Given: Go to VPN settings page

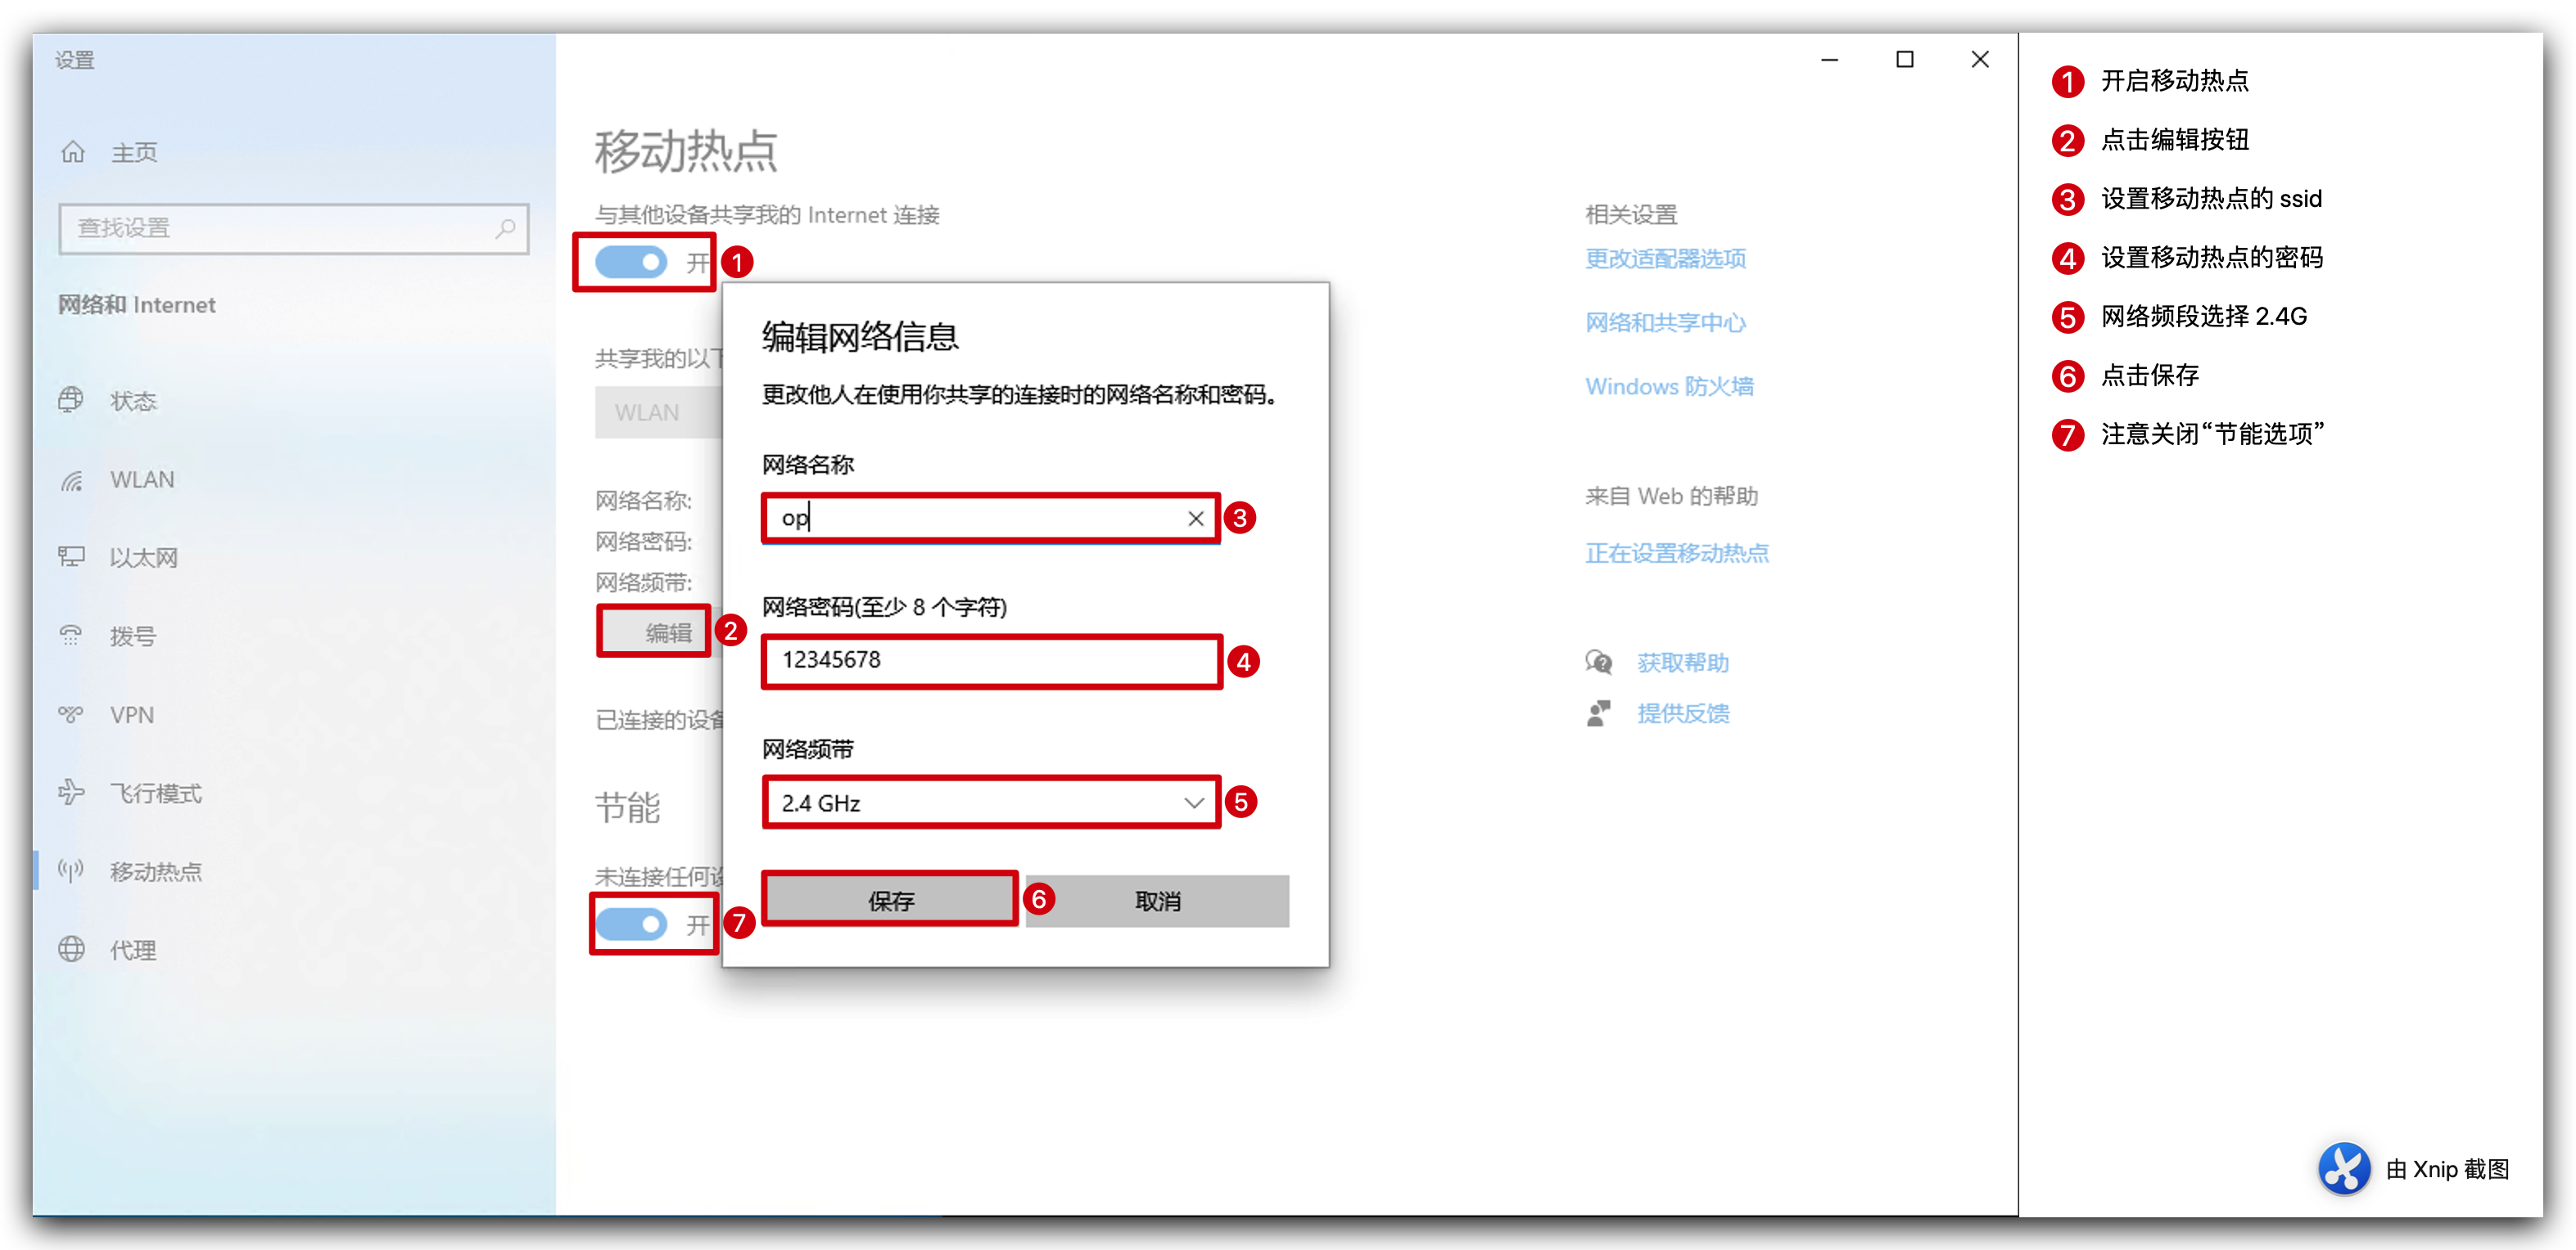Looking at the screenshot, I should tap(132, 716).
